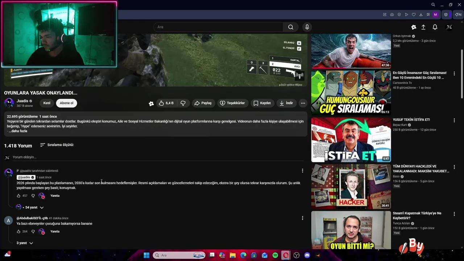
Task: Open AbdulbakiSEFIL comment options menu
Action: (x=302, y=218)
